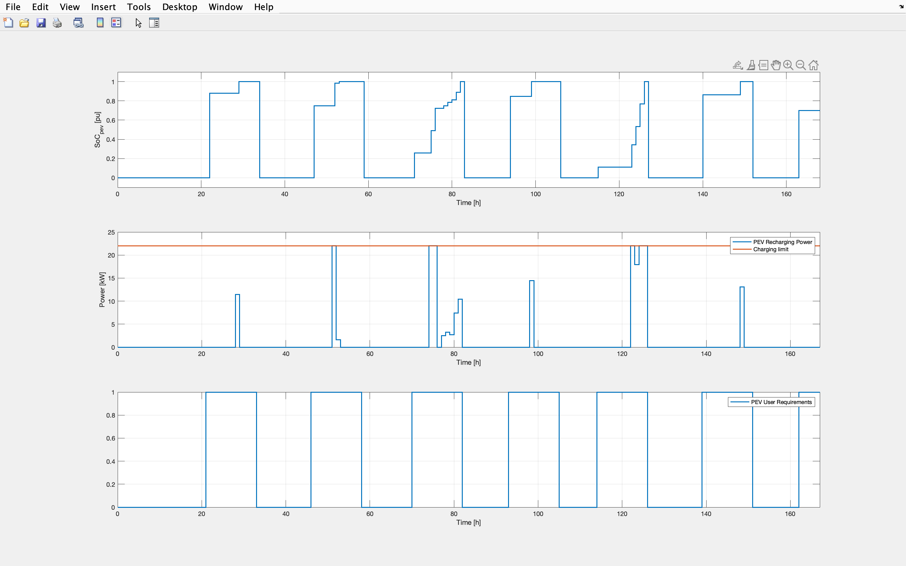Select the 'Time [h]' label under the Power plot
This screenshot has width=906, height=566.
[x=468, y=362]
